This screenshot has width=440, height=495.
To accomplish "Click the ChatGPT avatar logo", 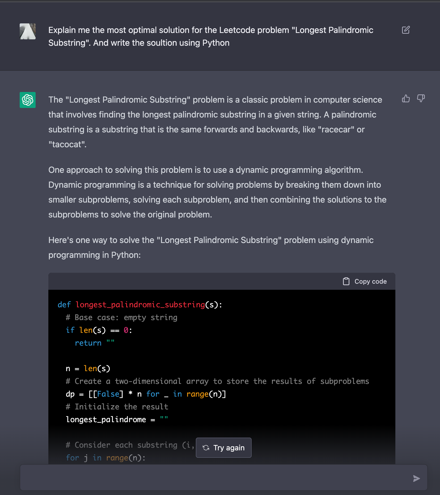I will click(27, 100).
